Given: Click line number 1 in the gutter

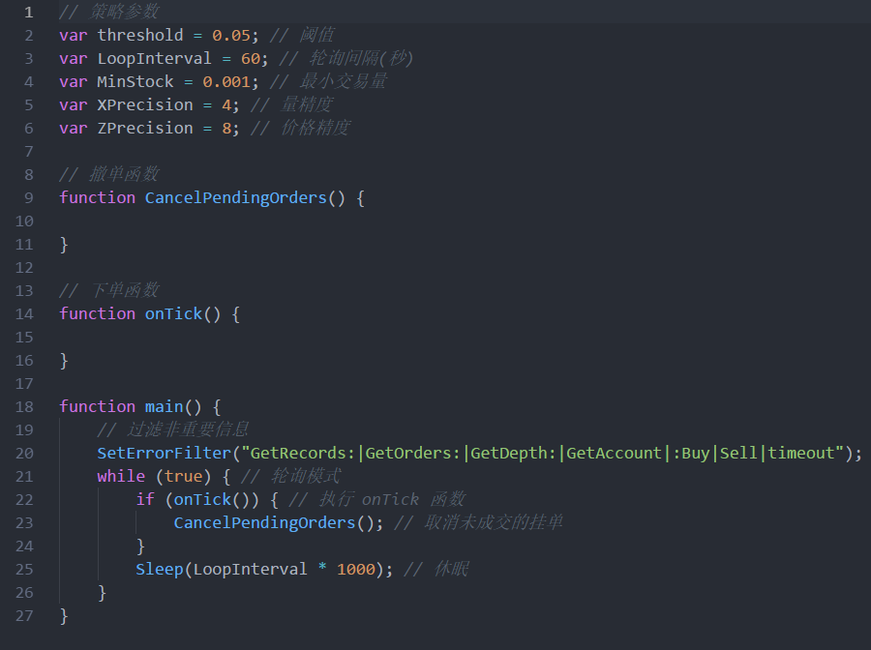Looking at the screenshot, I should click(27, 13).
